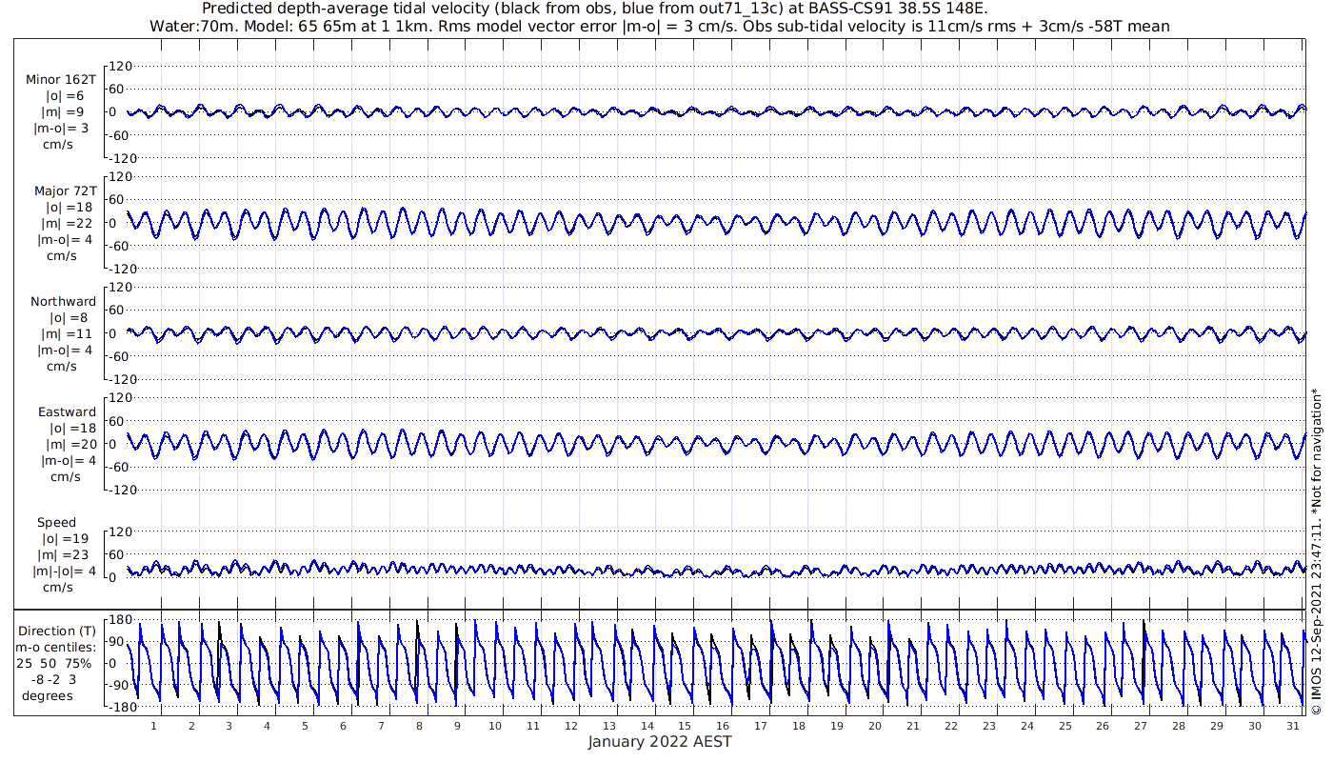Select the subtitle line starting "Water:70m. Model"
The height and width of the screenshot is (762, 1333).
pos(660,26)
